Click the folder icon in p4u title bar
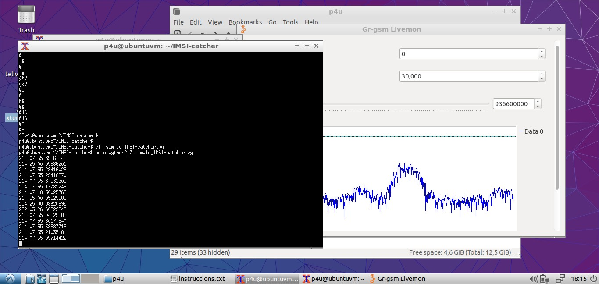The height and width of the screenshot is (284, 599). (x=177, y=11)
